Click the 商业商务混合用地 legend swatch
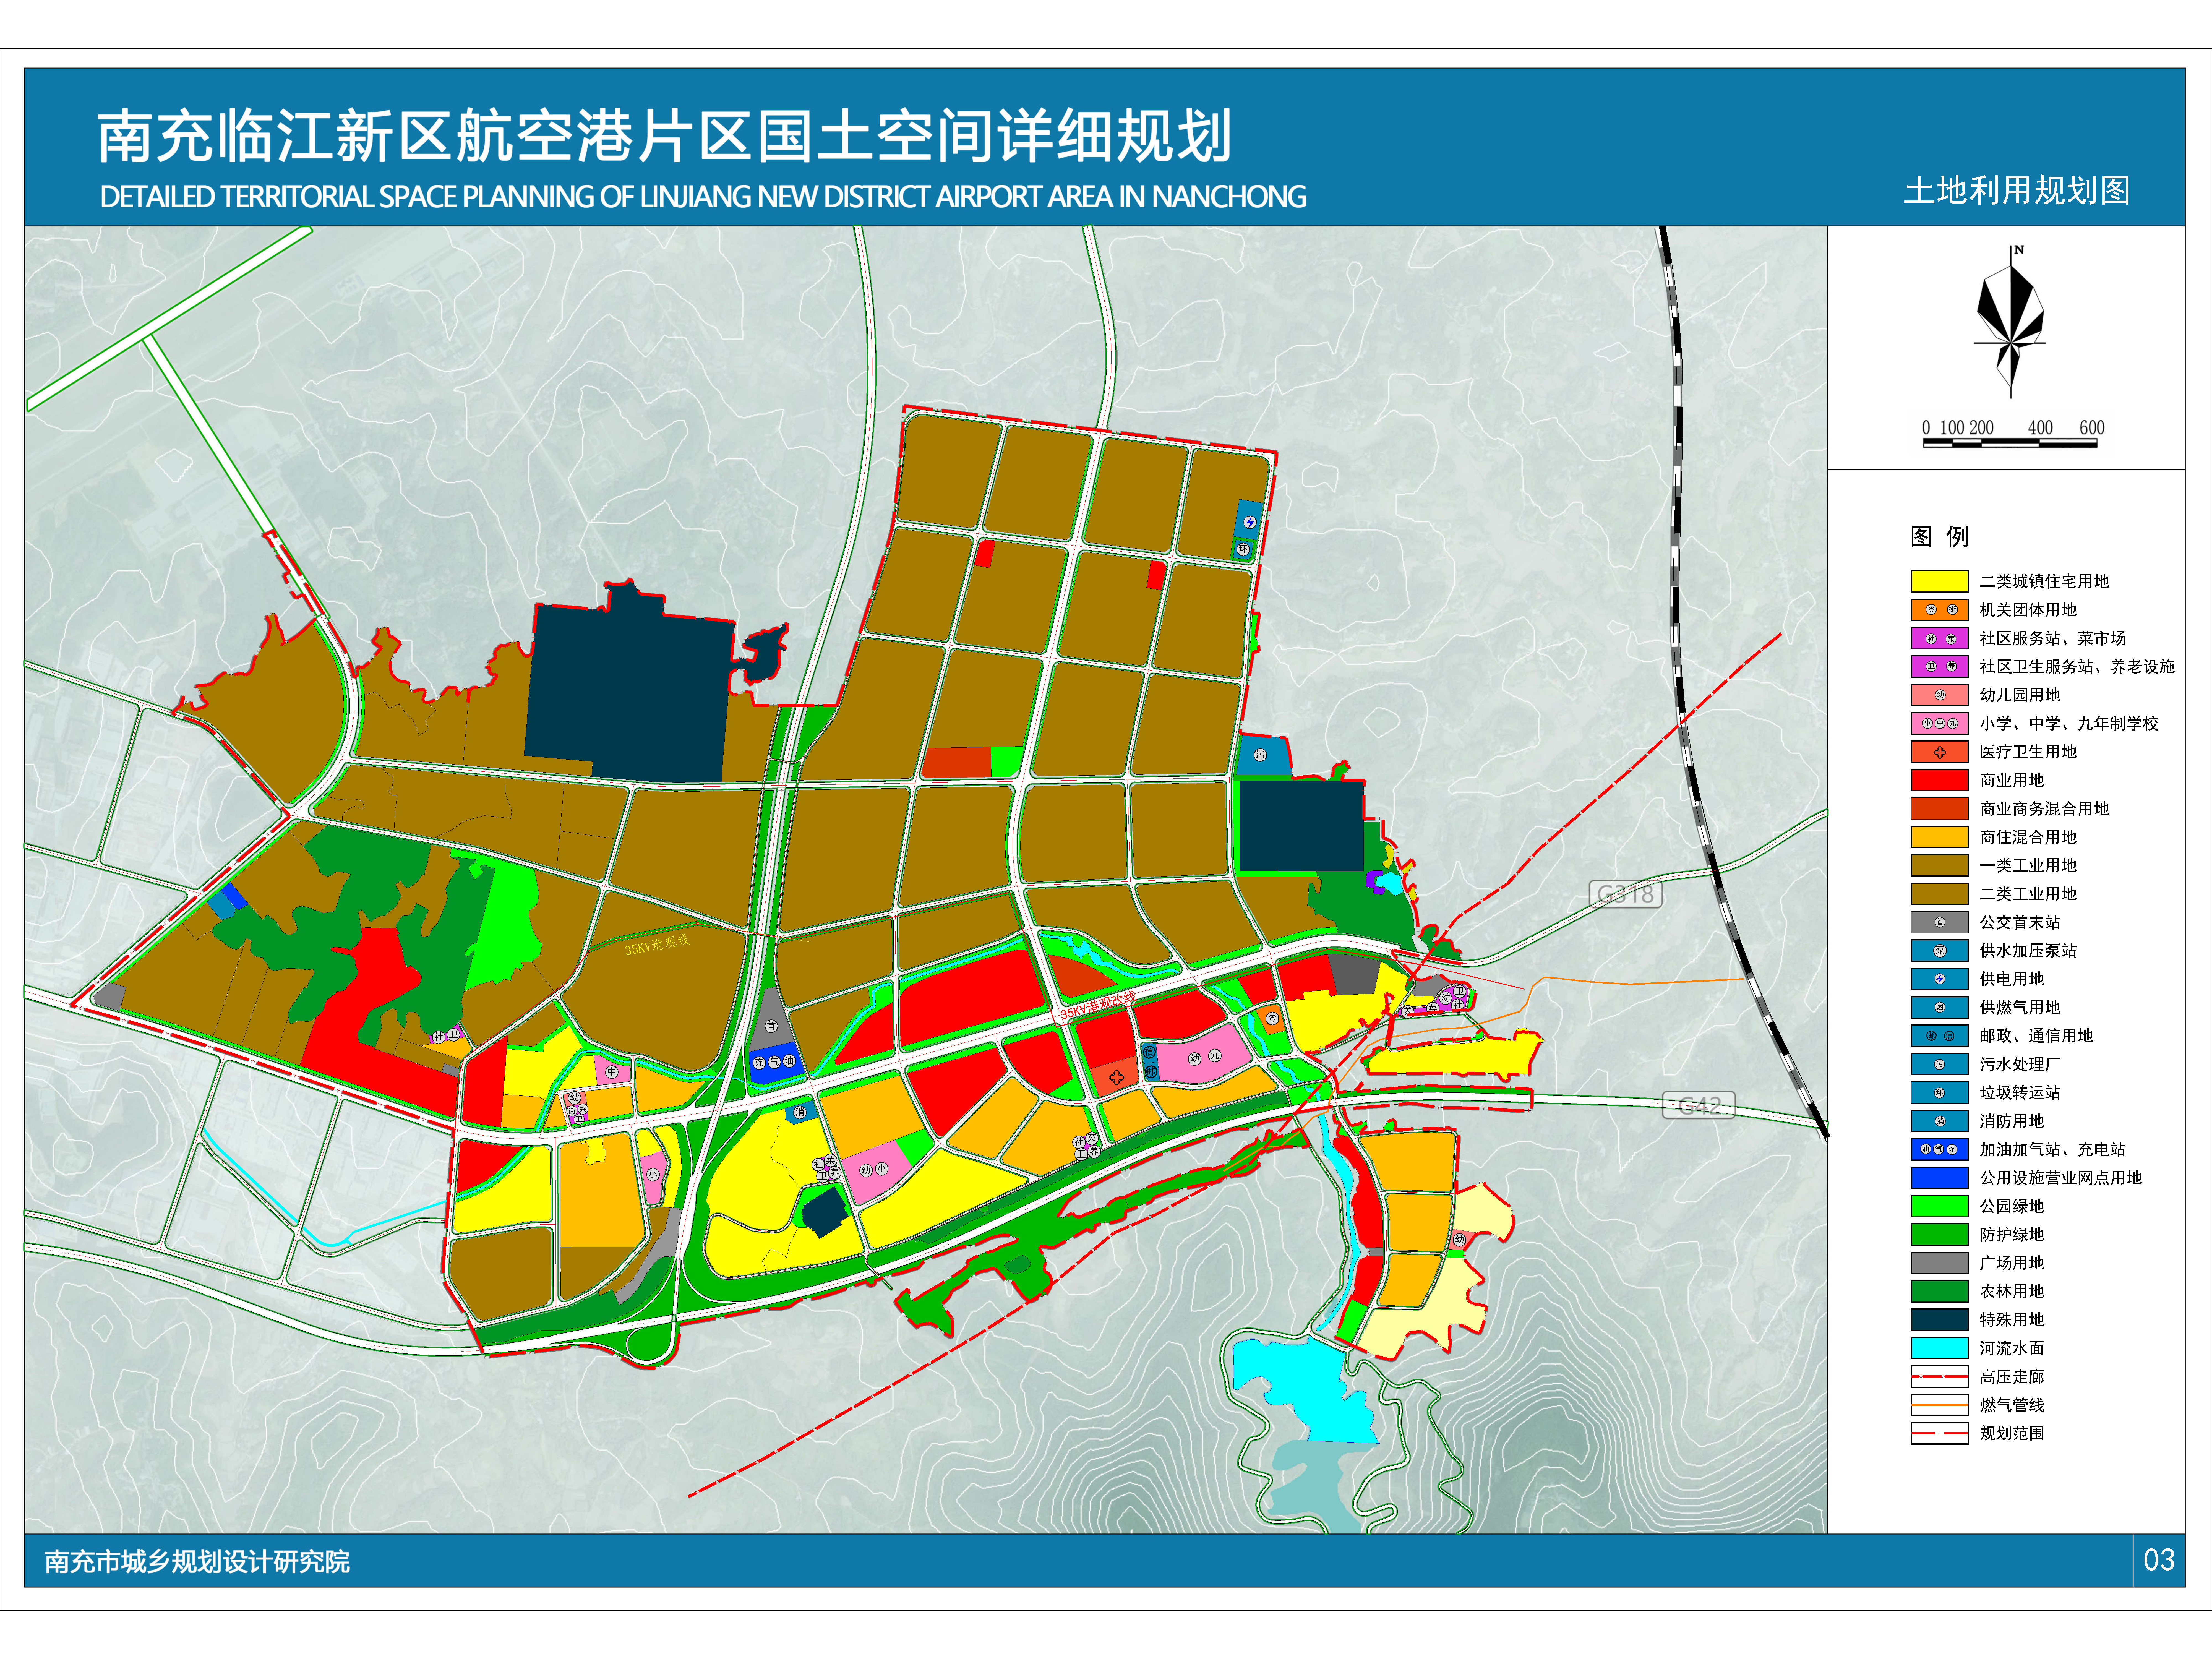 1939,808
